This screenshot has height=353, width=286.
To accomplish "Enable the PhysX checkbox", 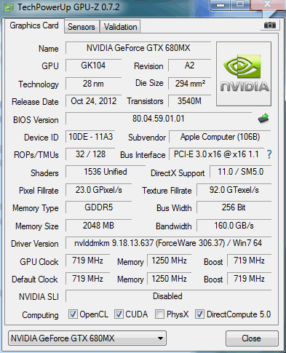I will 159,314.
